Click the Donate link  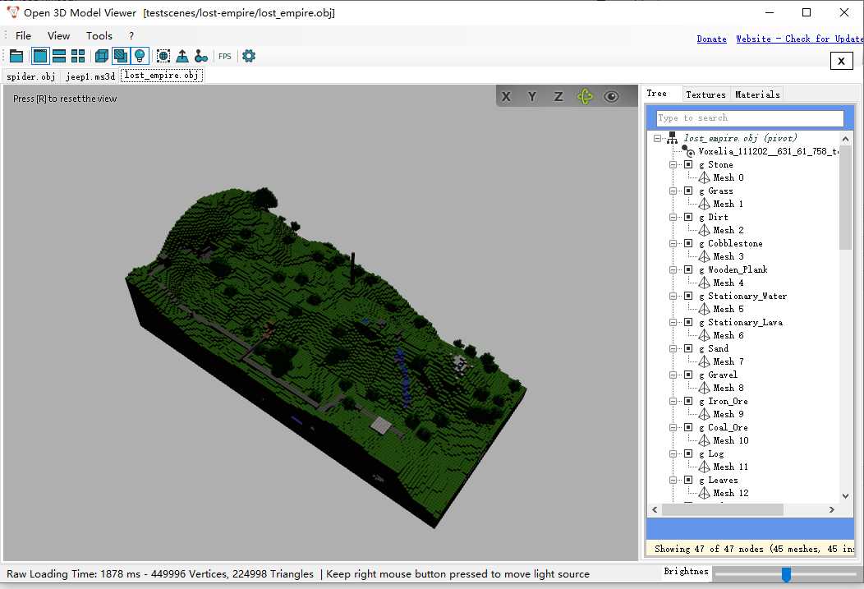711,39
